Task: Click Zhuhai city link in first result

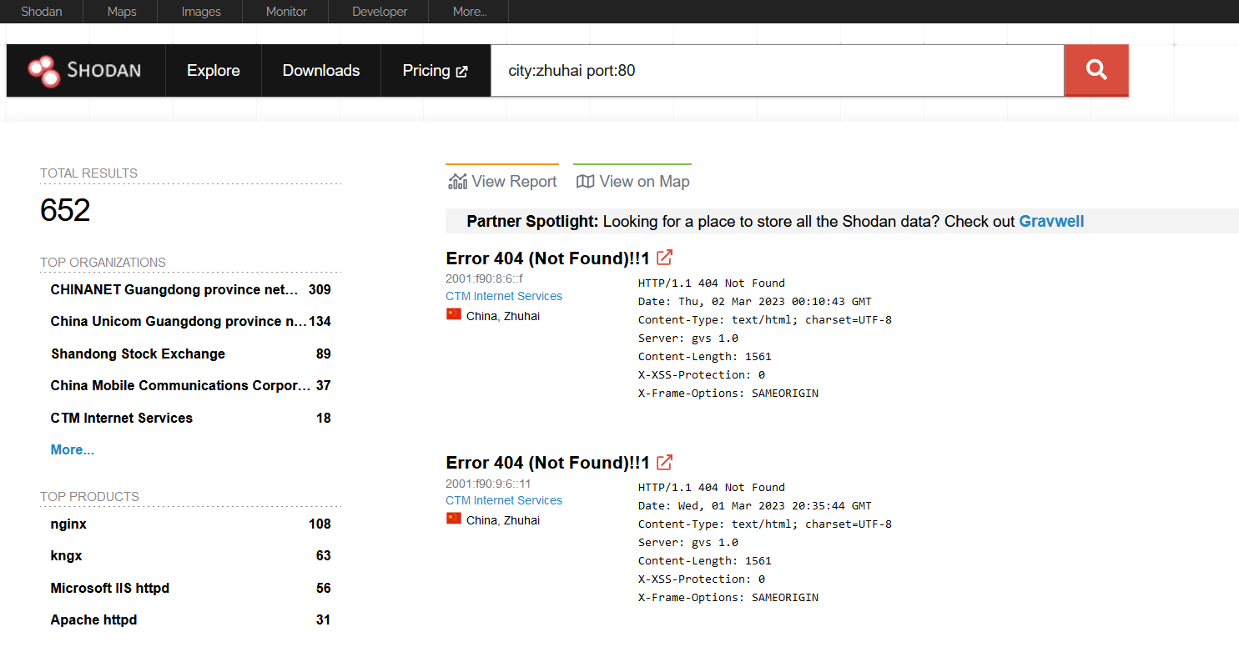Action: 521,316
